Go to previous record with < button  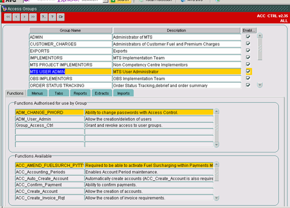tap(16, 17)
